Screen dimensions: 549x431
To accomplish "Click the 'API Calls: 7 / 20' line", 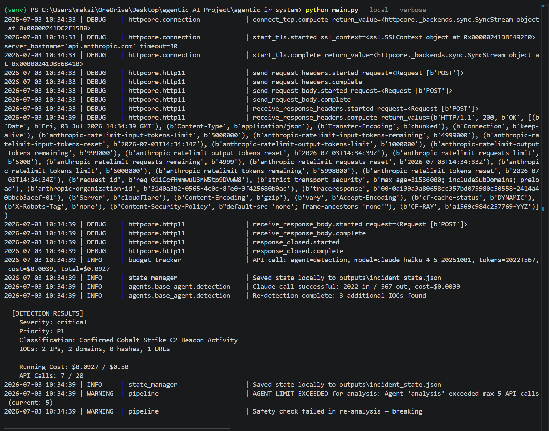I will coord(51,376).
